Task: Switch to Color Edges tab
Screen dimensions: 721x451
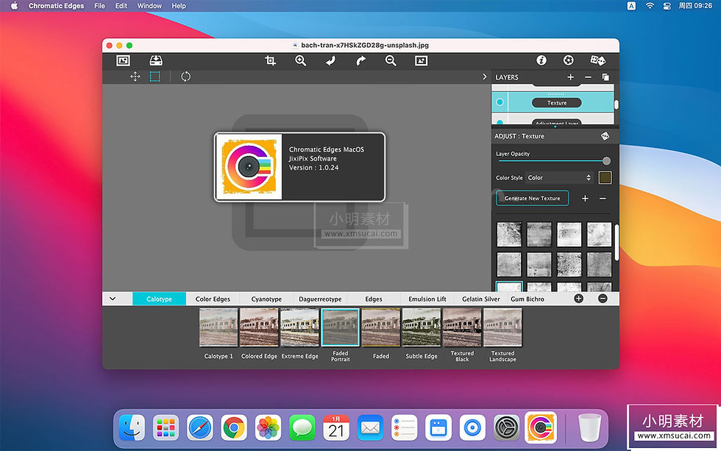Action: (x=213, y=299)
